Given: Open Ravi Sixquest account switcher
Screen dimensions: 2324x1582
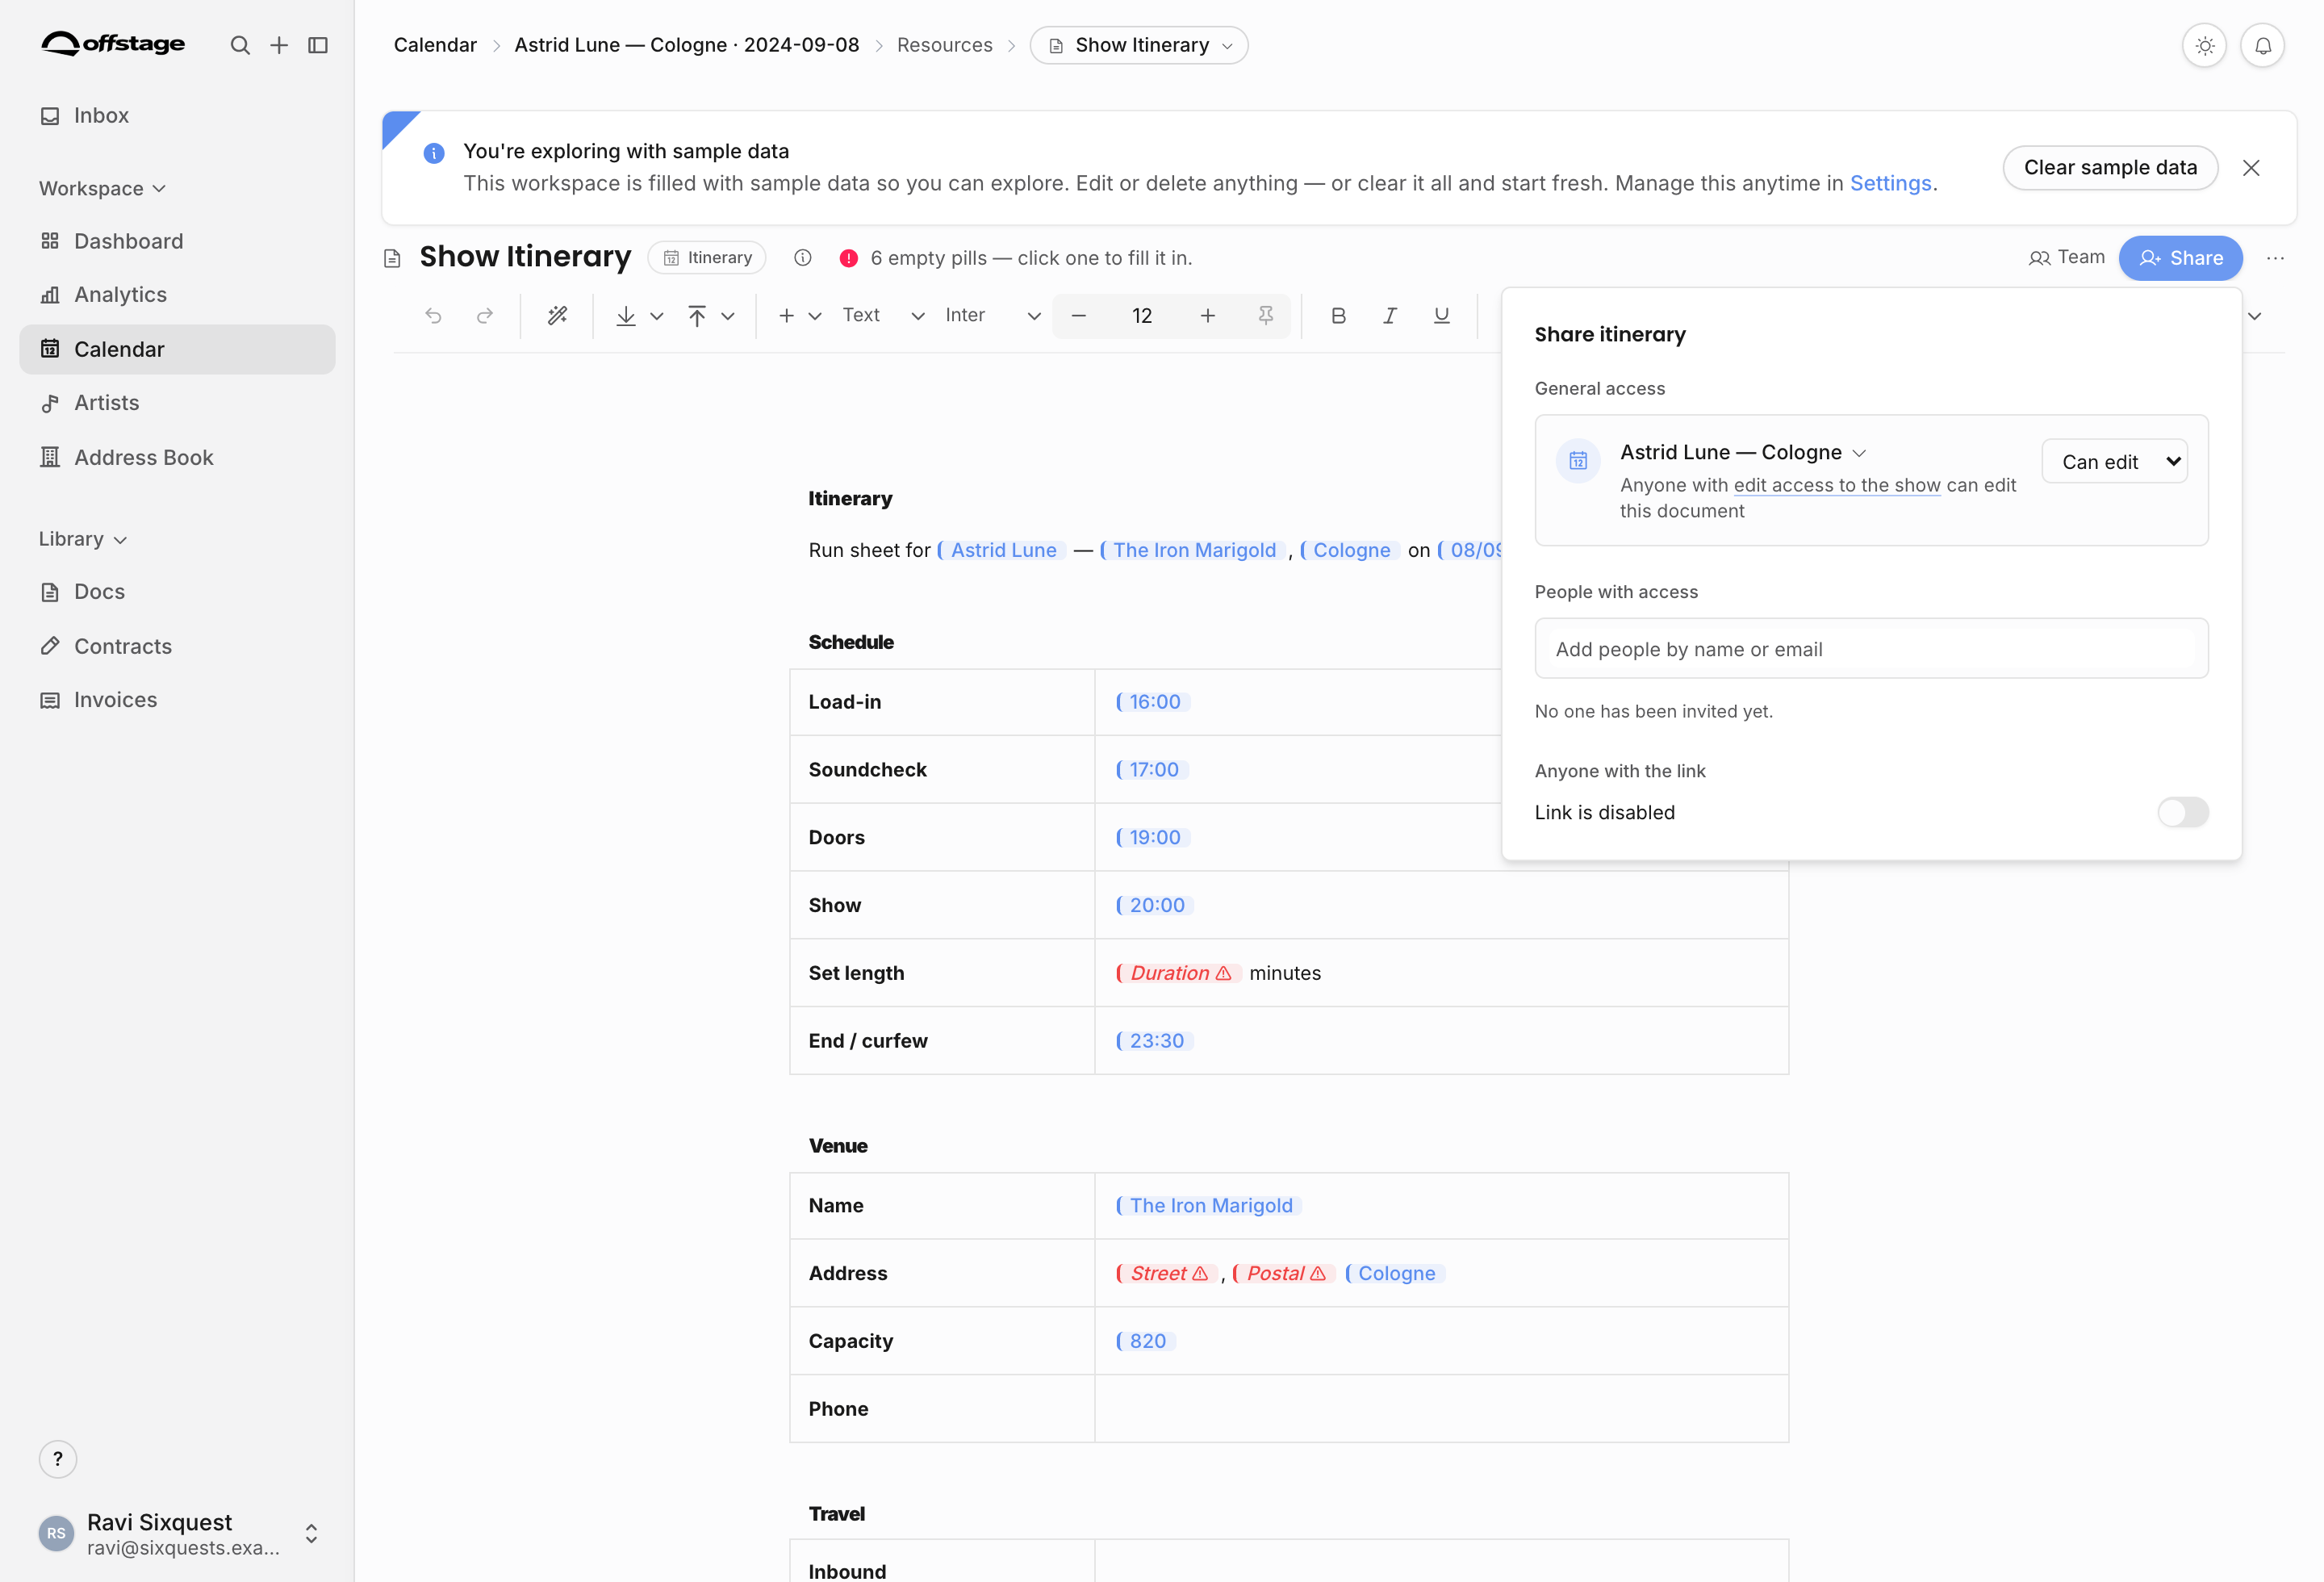Looking at the screenshot, I should pyautogui.click(x=178, y=1533).
